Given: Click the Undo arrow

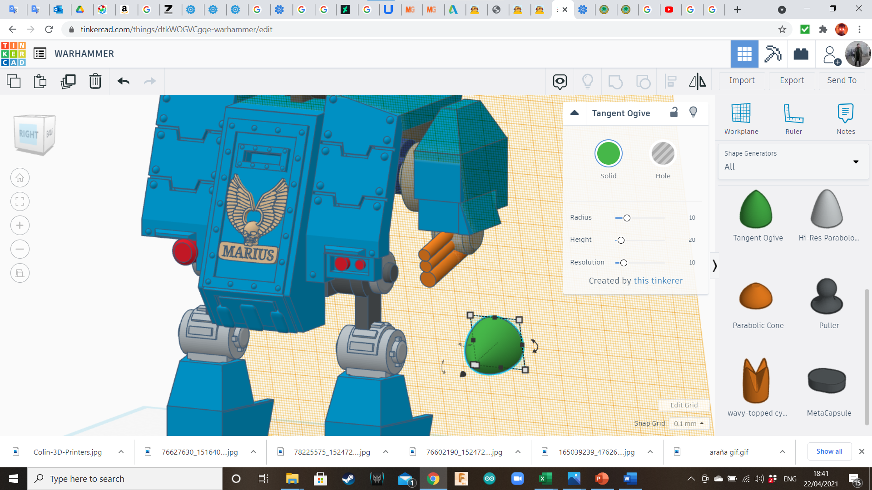Looking at the screenshot, I should [124, 81].
